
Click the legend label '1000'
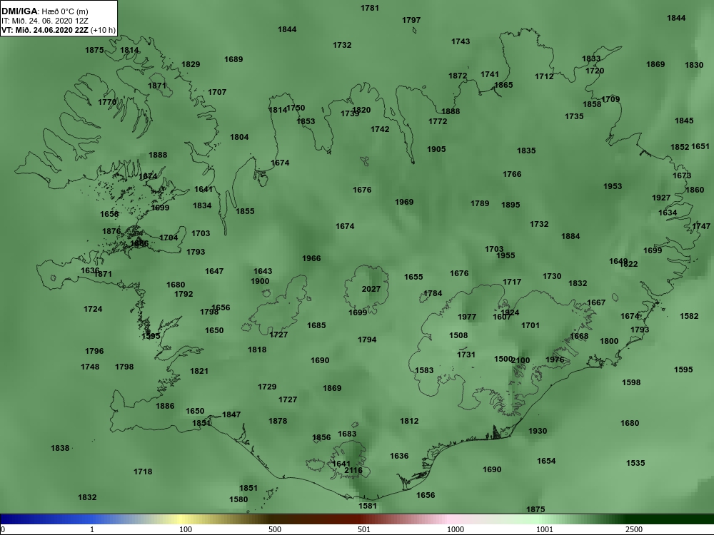click(455, 529)
